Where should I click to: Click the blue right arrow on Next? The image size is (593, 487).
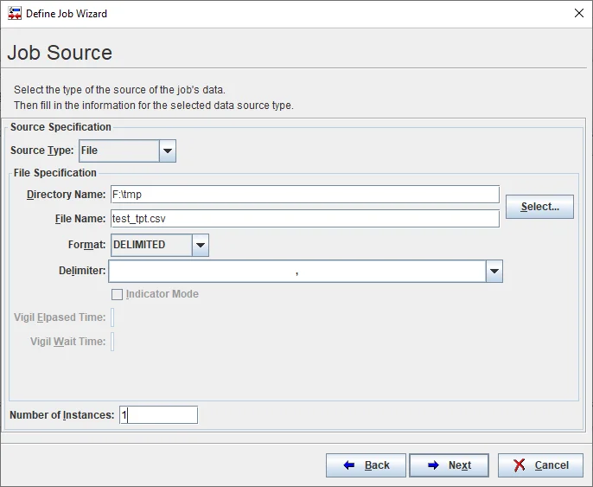point(433,465)
